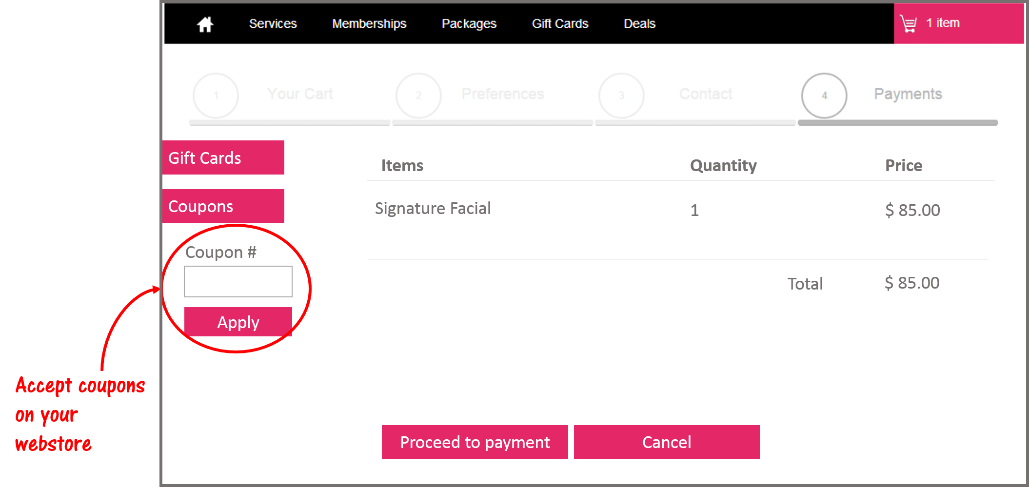
Task: Open the Packages menu
Action: point(469,23)
